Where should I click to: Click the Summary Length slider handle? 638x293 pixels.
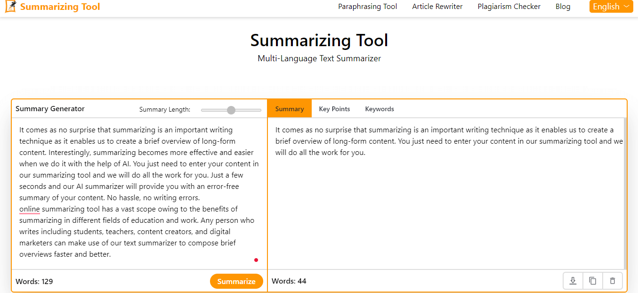(231, 110)
